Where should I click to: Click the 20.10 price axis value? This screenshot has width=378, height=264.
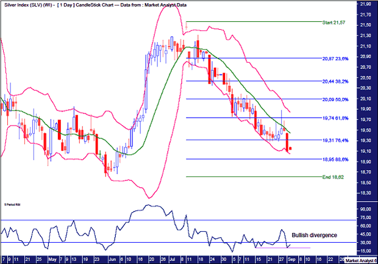(x=365, y=99)
